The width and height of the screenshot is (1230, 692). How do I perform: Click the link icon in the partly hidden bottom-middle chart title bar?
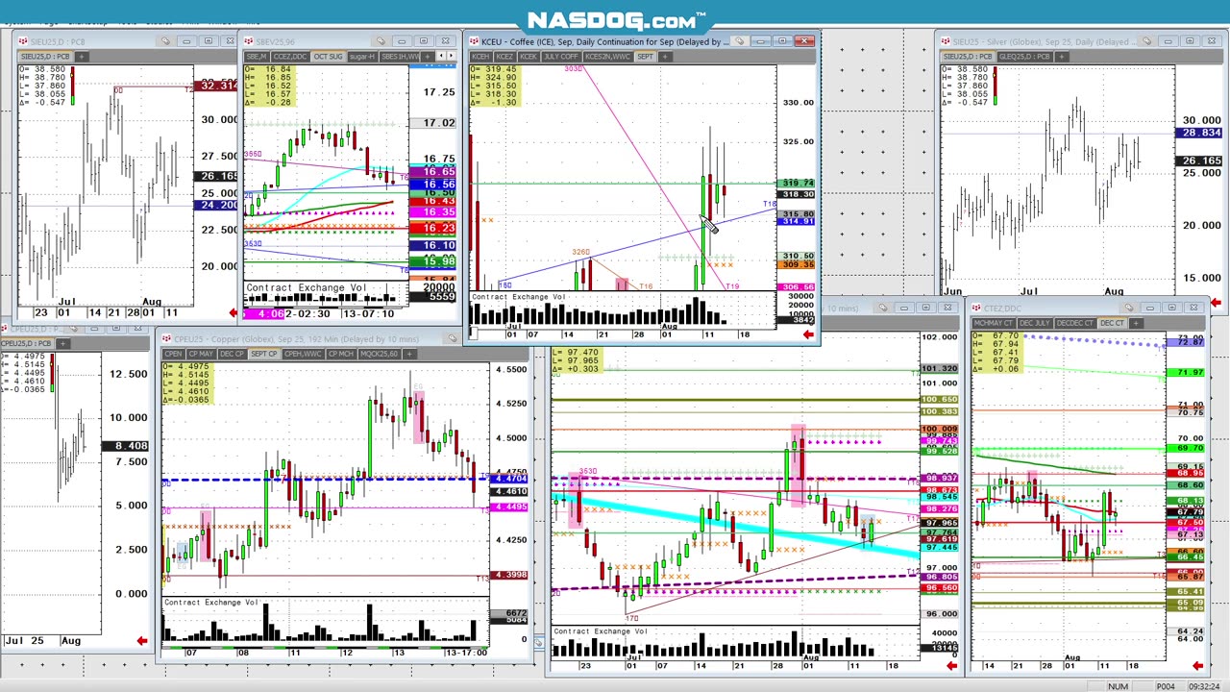pyautogui.click(x=883, y=308)
